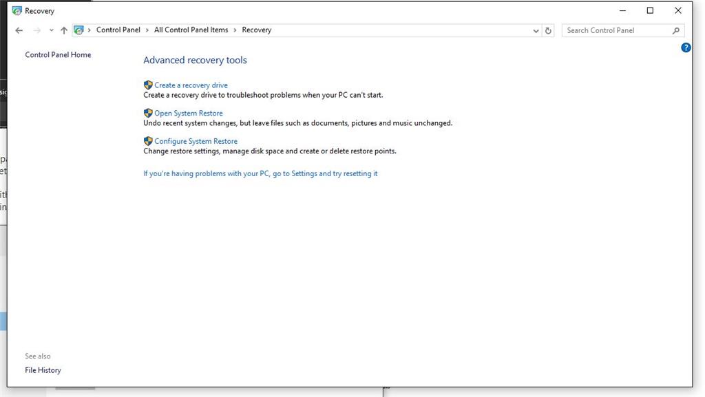Follow the Settings reset PC link
The width and height of the screenshot is (705, 397).
pos(260,173)
